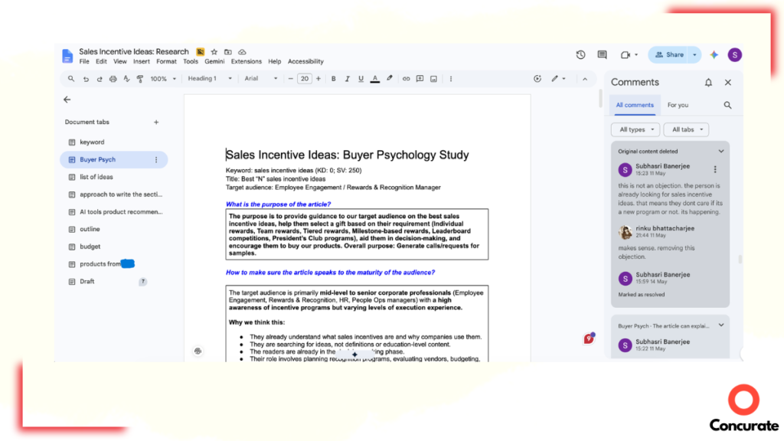Check the cloud save status icon
This screenshot has height=441, width=784.
click(242, 51)
